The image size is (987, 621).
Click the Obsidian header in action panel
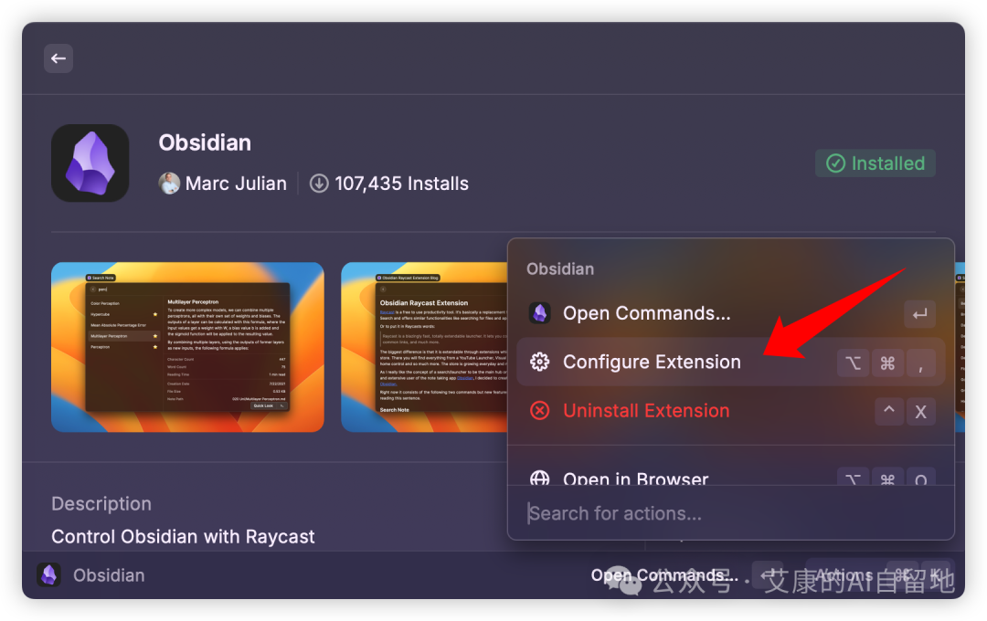(560, 269)
